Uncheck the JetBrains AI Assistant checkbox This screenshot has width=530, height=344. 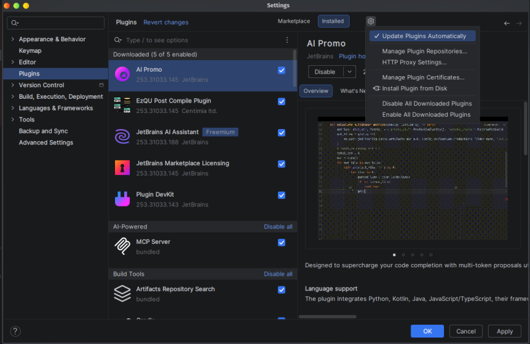click(281, 133)
